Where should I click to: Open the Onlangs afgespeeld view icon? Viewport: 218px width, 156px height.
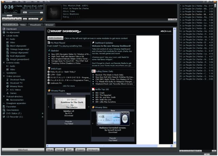(x=7, y=53)
